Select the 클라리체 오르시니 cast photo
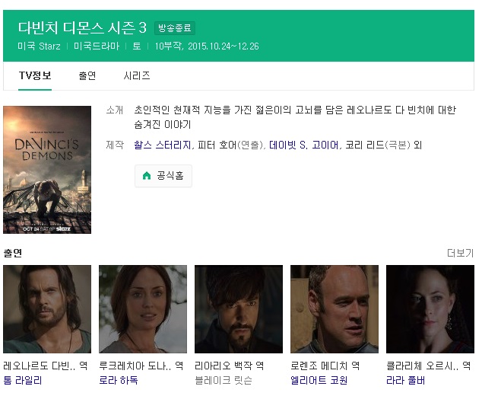Image resolution: width=482 pixels, height=396 pixels. [x=430, y=309]
